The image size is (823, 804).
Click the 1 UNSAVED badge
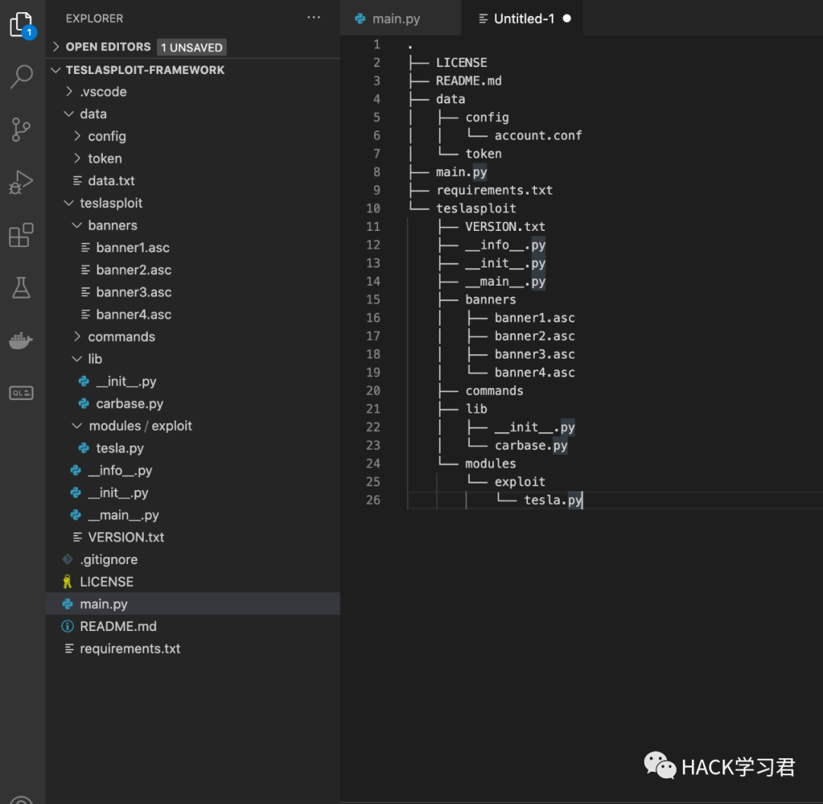point(191,47)
